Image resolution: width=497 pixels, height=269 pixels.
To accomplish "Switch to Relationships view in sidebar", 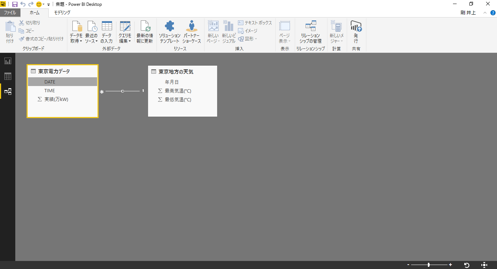I will point(8,91).
